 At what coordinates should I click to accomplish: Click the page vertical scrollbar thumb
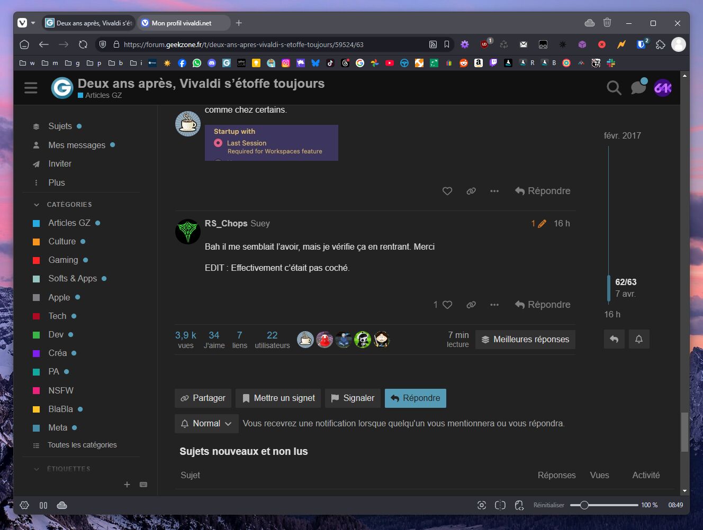pyautogui.click(x=684, y=432)
